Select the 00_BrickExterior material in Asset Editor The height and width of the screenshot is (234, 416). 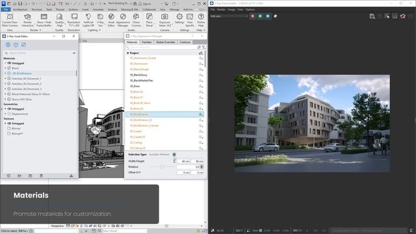pyautogui.click(x=21, y=73)
